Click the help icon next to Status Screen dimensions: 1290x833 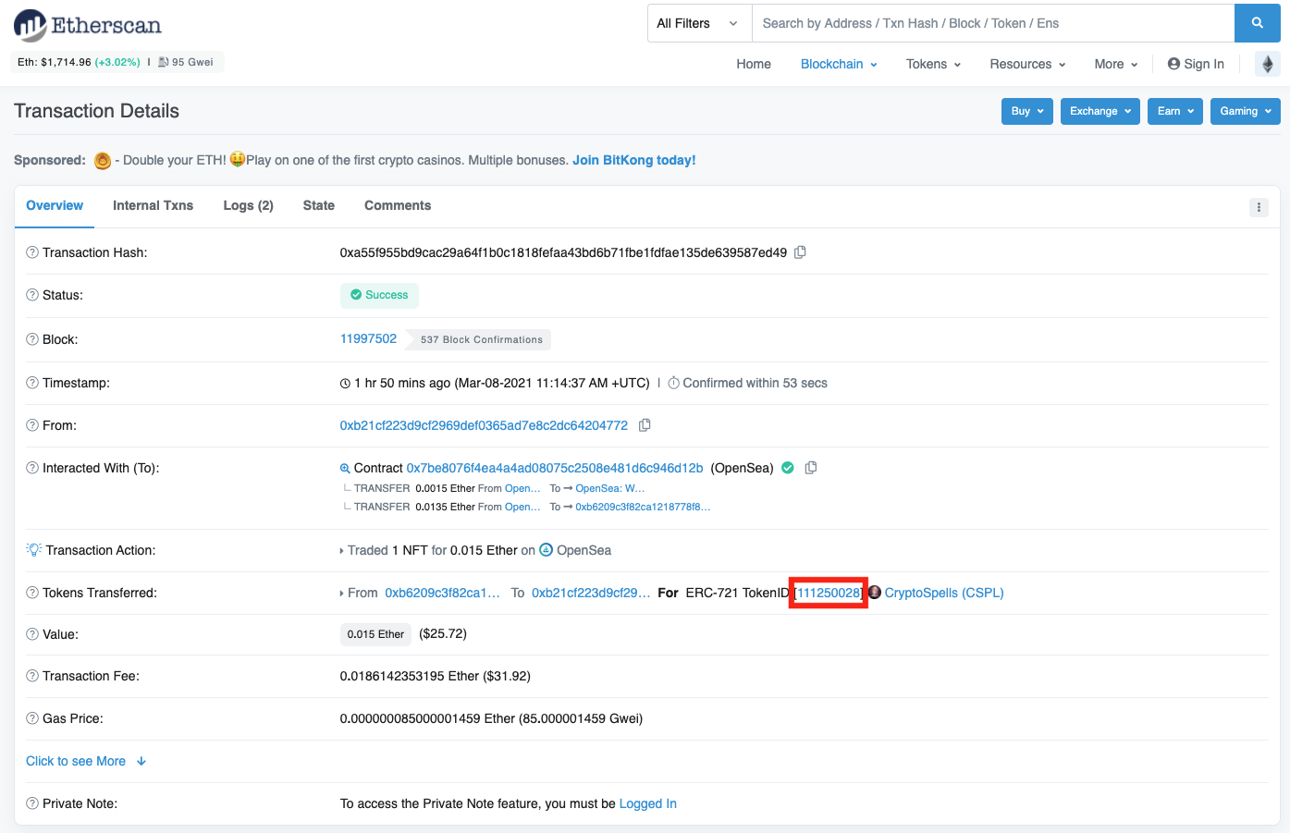pyautogui.click(x=32, y=295)
